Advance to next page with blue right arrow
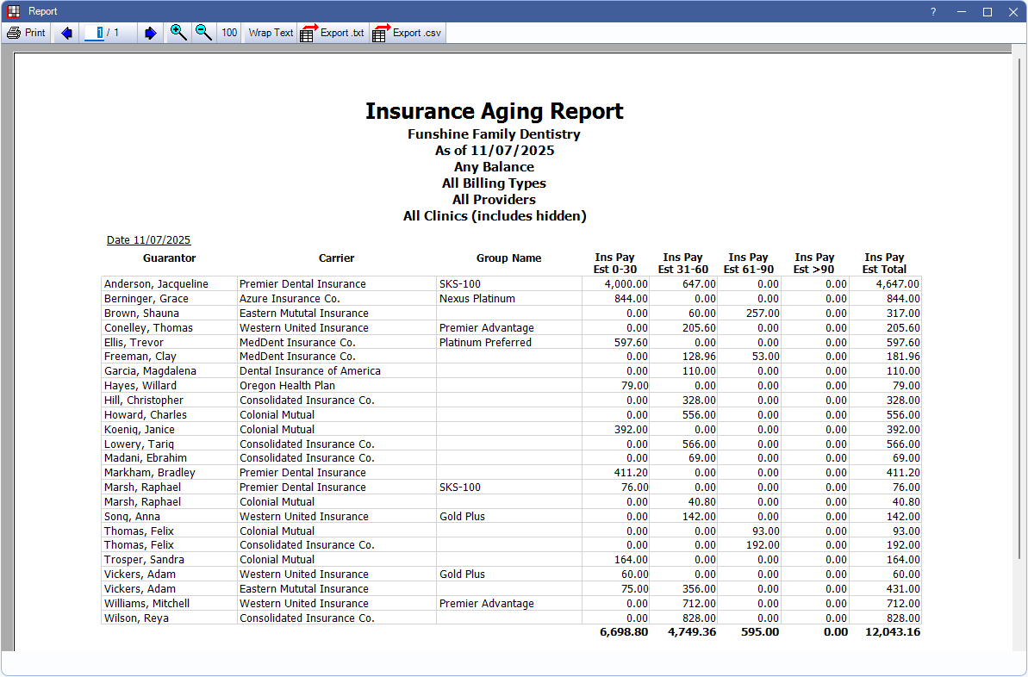Screen dimensions: 1028x677 [151, 33]
